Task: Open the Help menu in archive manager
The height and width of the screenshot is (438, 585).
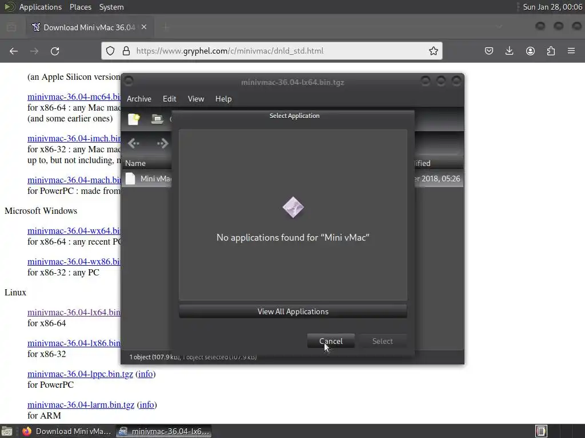Action: tap(223, 99)
